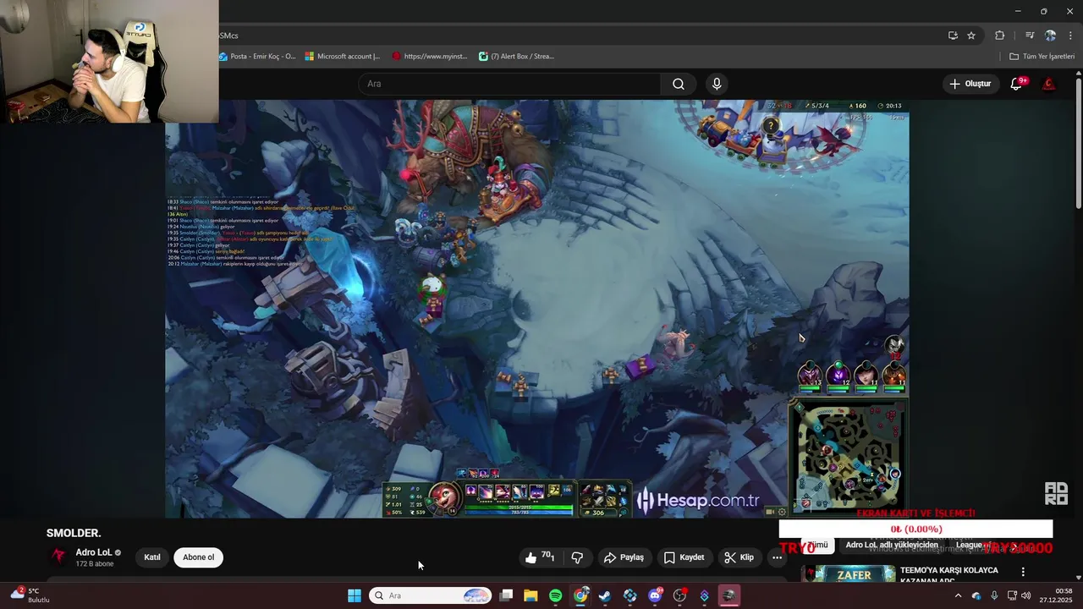Open the Adro LoL channel name link
The height and width of the screenshot is (609, 1083).
[94, 552]
